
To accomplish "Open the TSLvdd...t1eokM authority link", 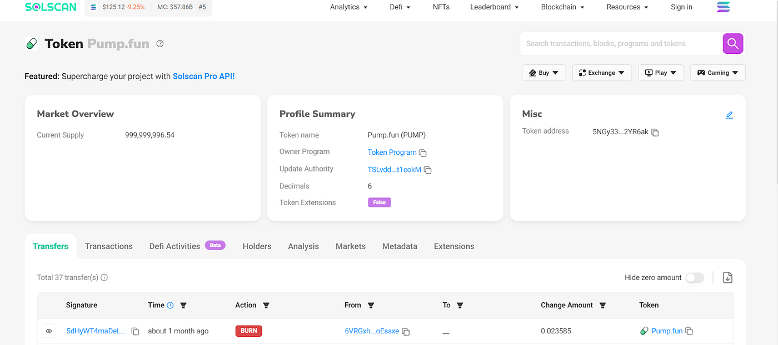I will click(x=395, y=170).
